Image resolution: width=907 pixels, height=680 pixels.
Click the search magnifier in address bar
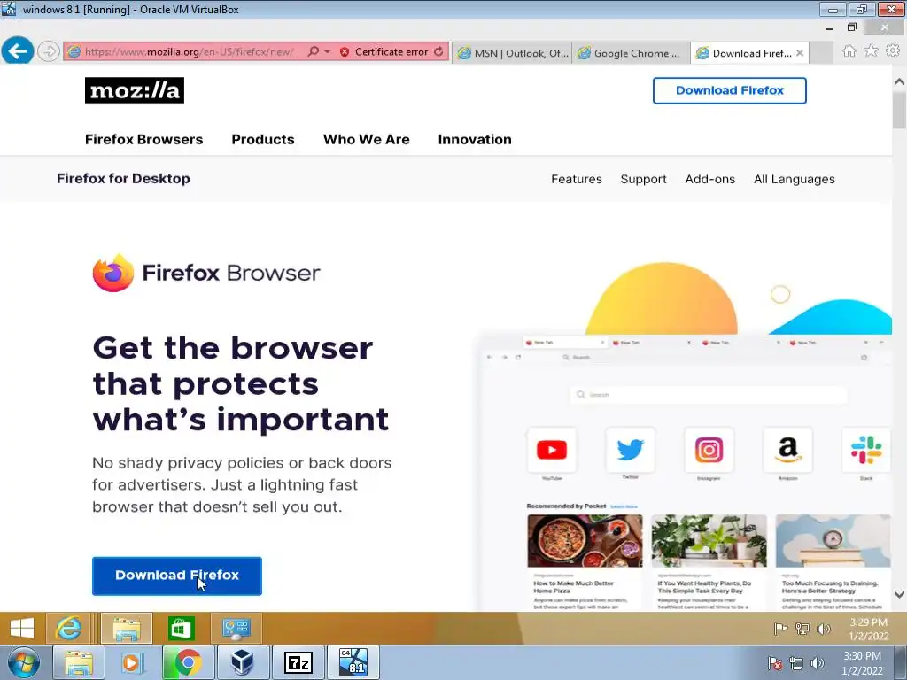313,51
